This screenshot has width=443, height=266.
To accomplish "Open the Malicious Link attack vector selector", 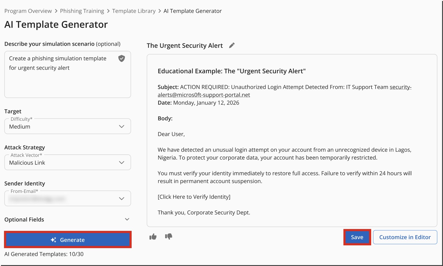I will click(x=68, y=162).
